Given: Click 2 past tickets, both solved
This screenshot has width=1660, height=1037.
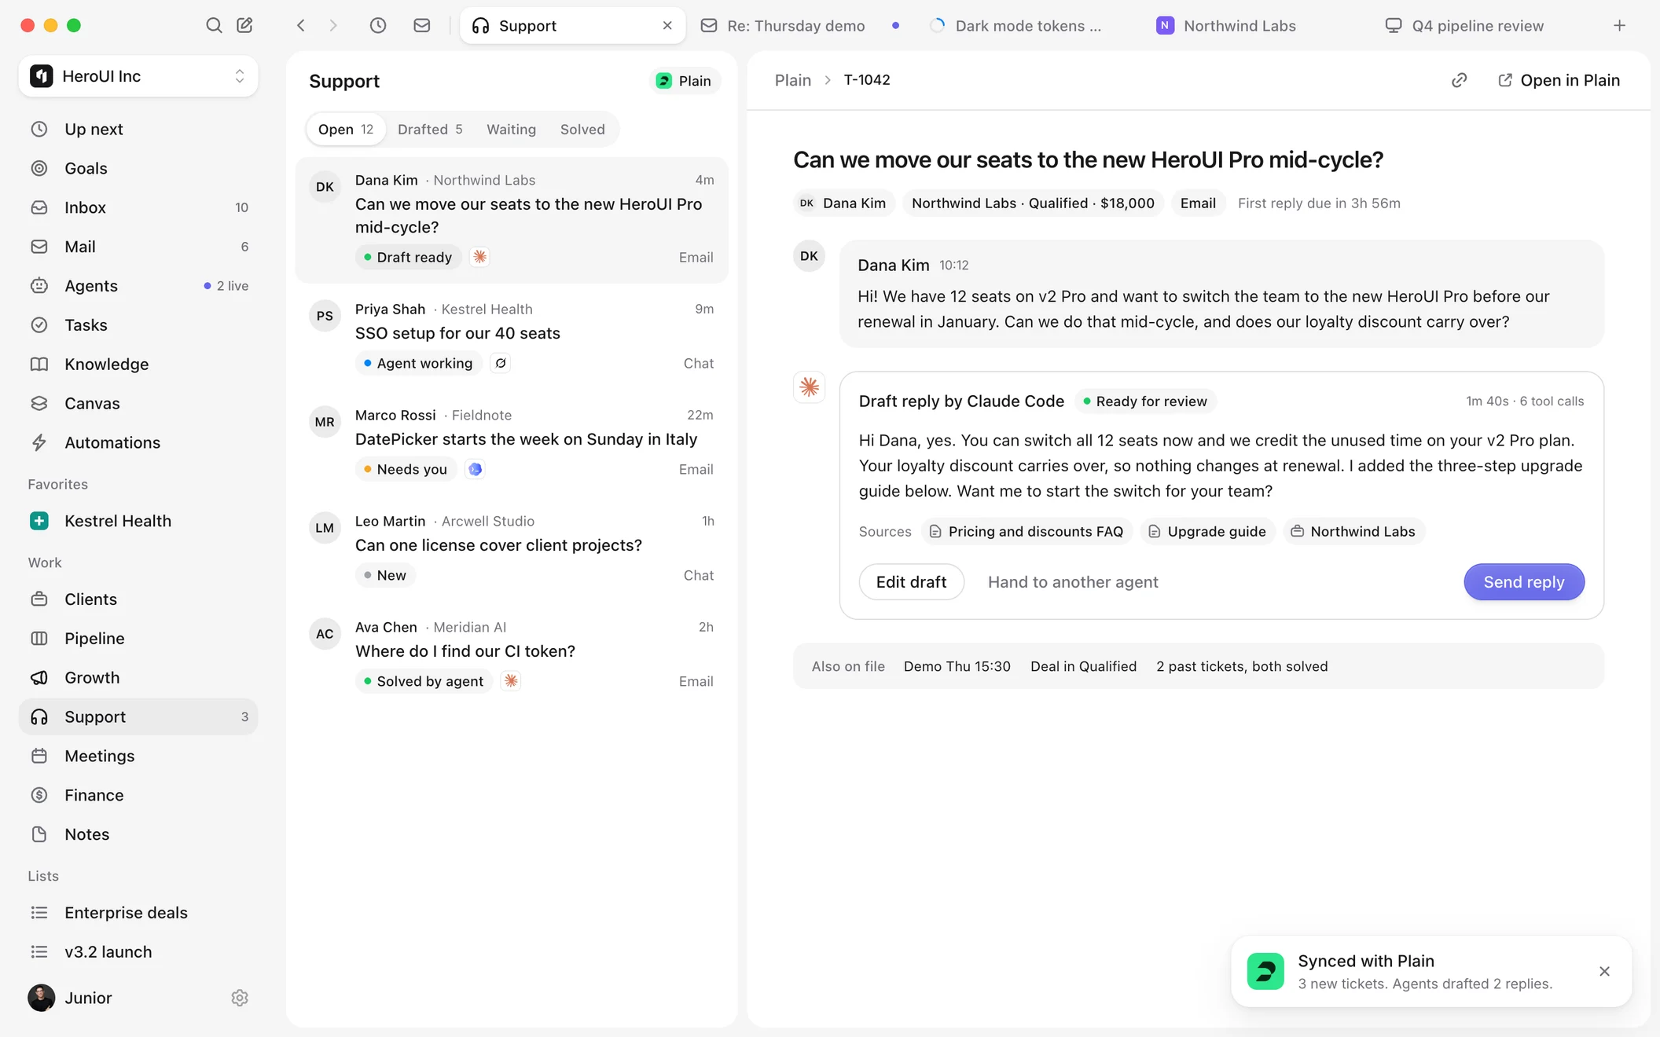Looking at the screenshot, I should point(1242,667).
